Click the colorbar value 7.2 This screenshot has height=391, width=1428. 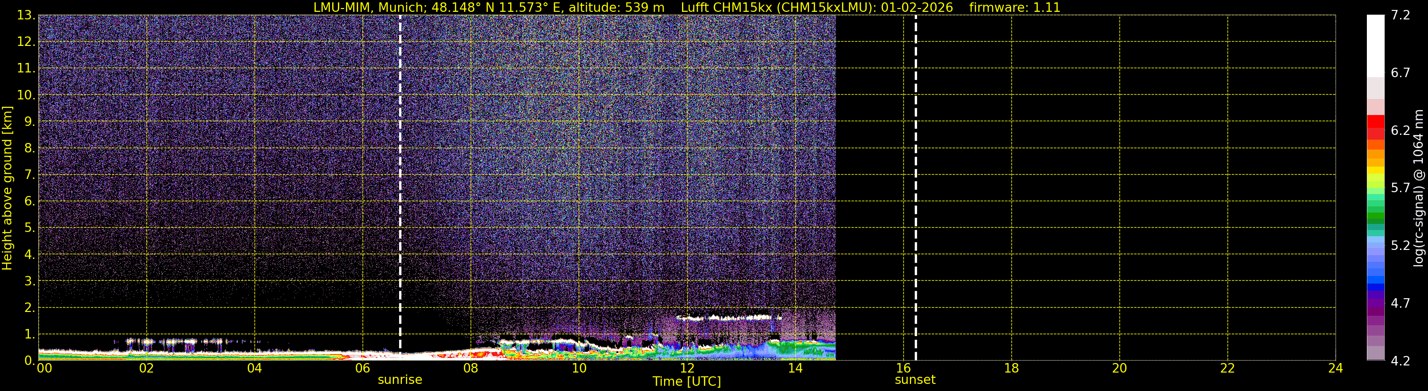point(1401,16)
